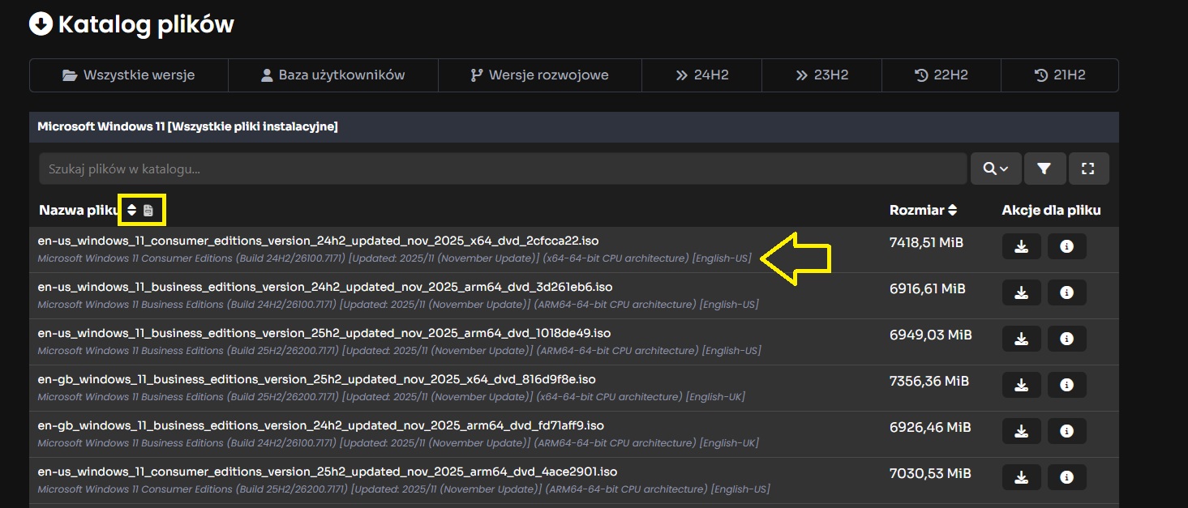Screen dimensions: 1188x508
Task: Click the file search input field
Action: [x=502, y=169]
